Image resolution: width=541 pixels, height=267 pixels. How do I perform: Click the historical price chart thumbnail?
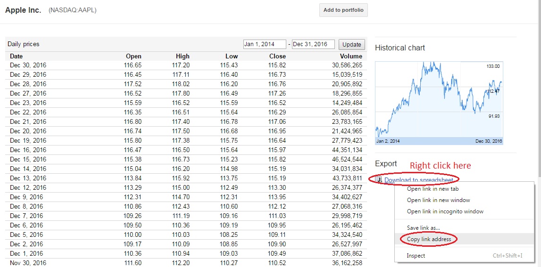coord(439,103)
